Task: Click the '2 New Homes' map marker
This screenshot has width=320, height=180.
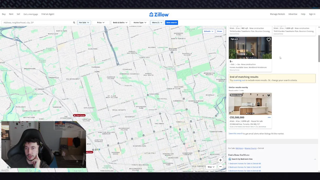Action: 79,115
